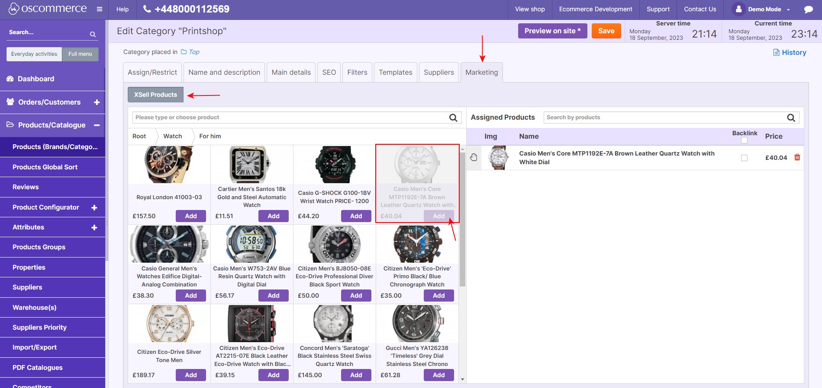Select the XSell Products sub-tab

155,95
